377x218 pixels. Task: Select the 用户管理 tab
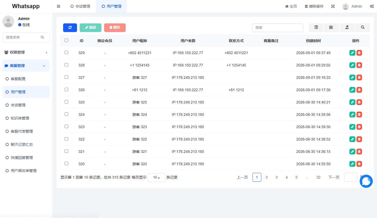tap(111, 6)
